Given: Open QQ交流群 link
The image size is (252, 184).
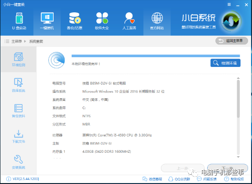Looking at the screenshot, I should click(179, 179).
